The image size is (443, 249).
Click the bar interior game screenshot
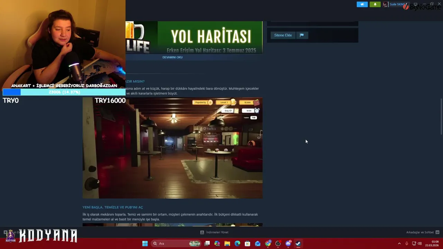172,148
